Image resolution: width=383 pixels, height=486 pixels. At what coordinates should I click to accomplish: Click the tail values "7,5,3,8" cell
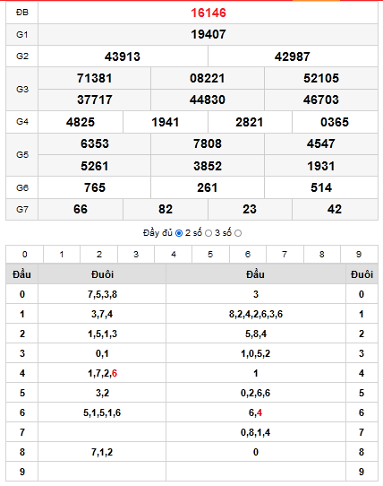coord(102,294)
